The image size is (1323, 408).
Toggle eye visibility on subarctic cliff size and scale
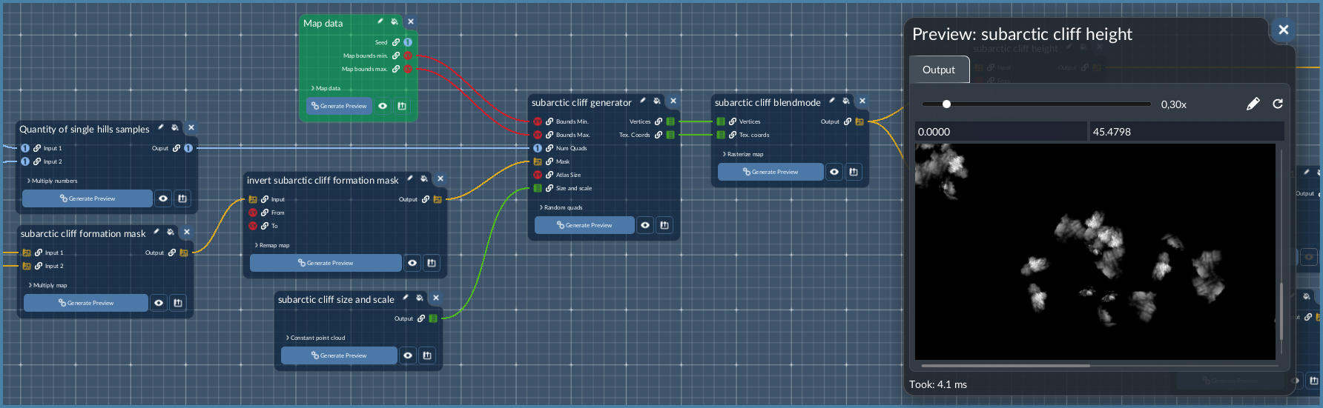click(x=408, y=355)
